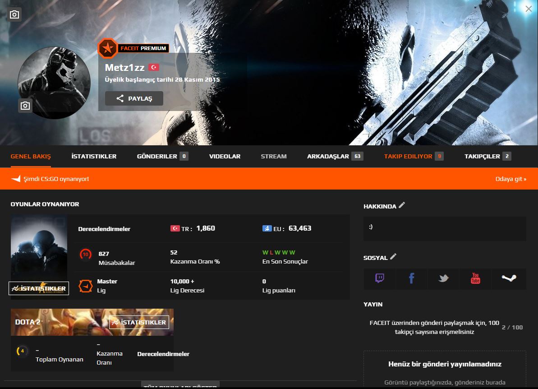538x389 pixels.
Task: Click the PAYLAŞ share button
Action: click(x=134, y=98)
